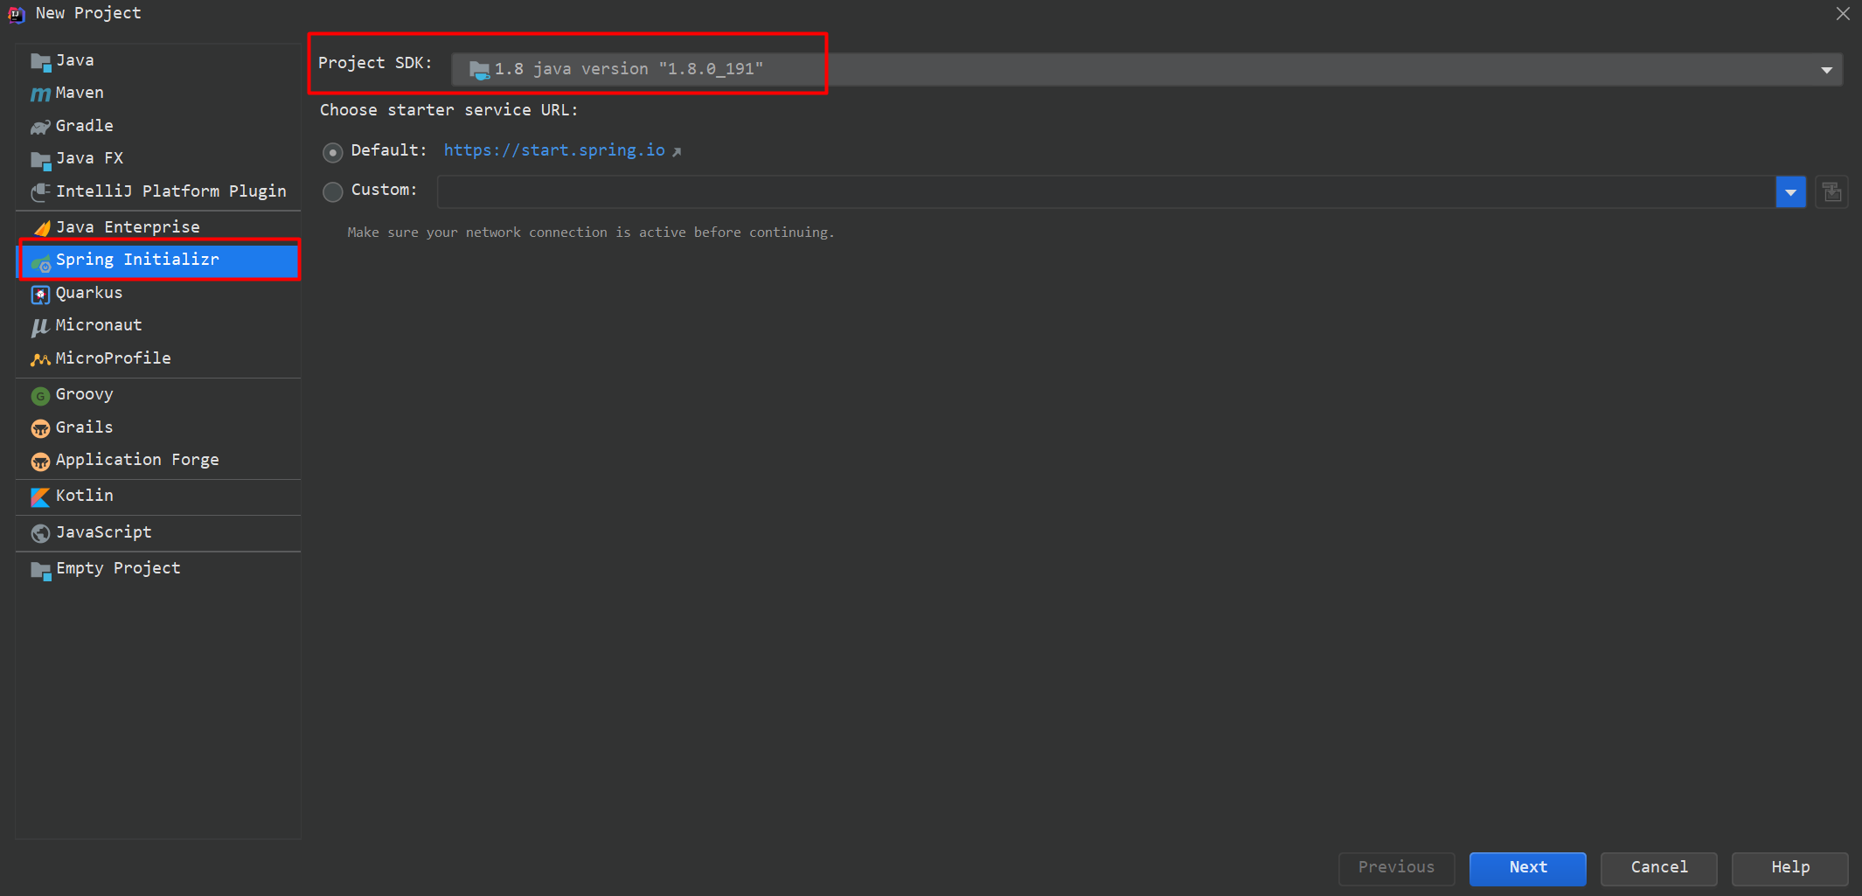
Task: Select Empty Project from the list
Action: point(118,568)
